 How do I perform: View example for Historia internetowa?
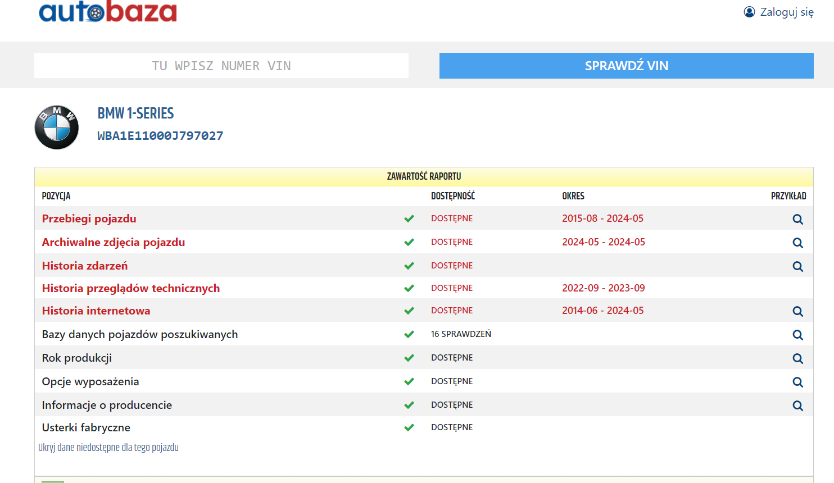click(797, 311)
